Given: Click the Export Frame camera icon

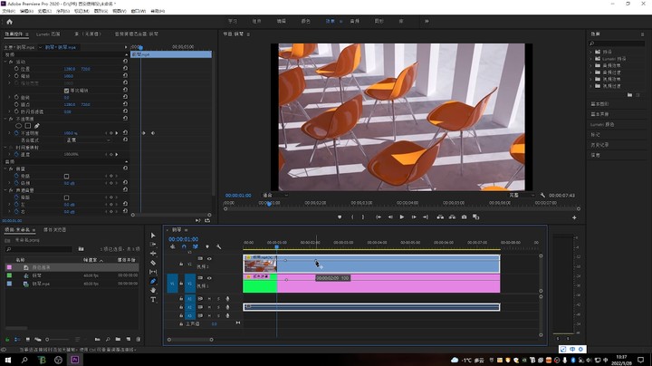Looking at the screenshot, I should (x=464, y=217).
